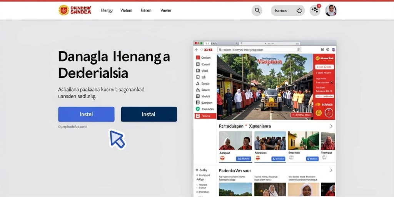This screenshot has width=394, height=197.
Task: Open thumbnail of white-scarfed person on beige background
Action: click(x=304, y=189)
